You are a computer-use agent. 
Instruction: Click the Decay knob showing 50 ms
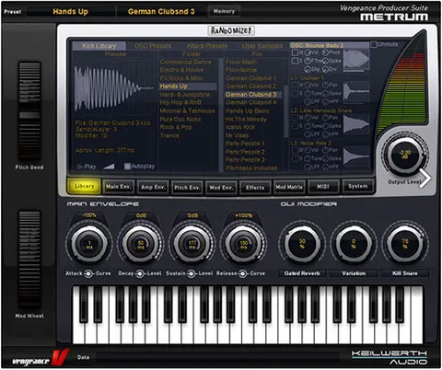click(141, 244)
